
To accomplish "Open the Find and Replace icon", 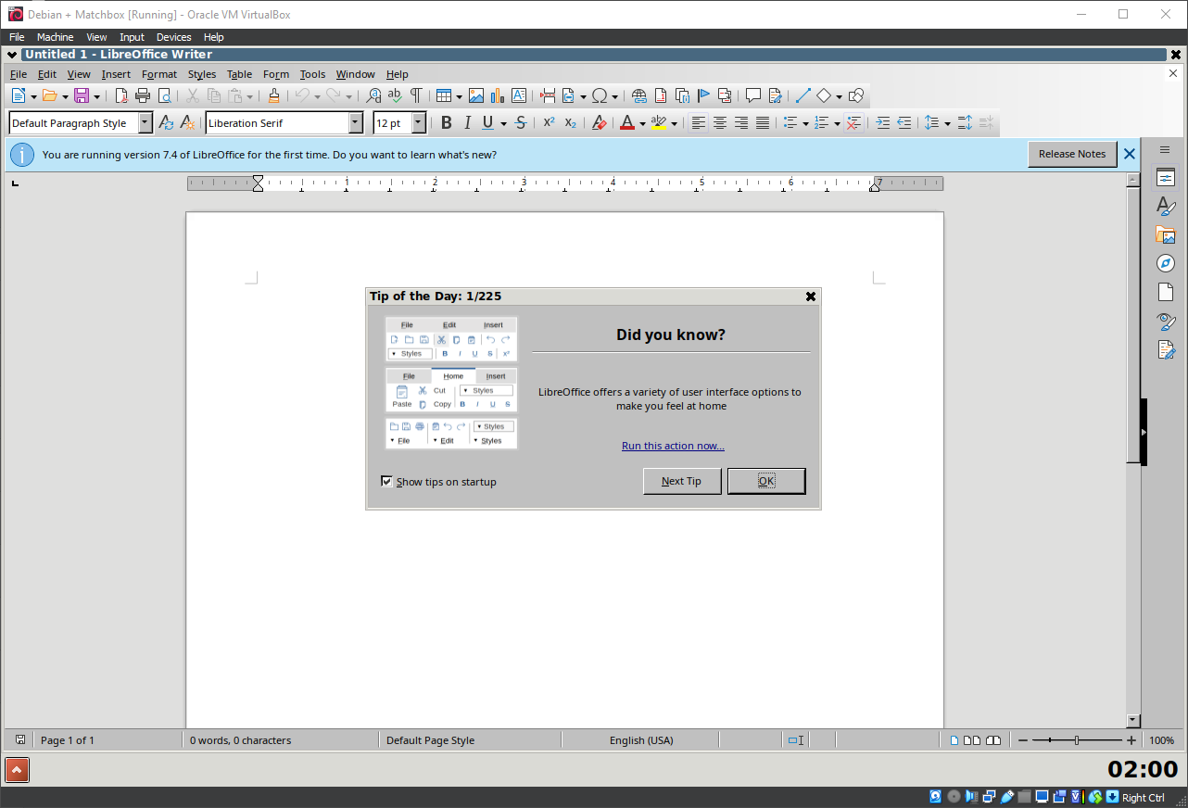I will [x=374, y=95].
